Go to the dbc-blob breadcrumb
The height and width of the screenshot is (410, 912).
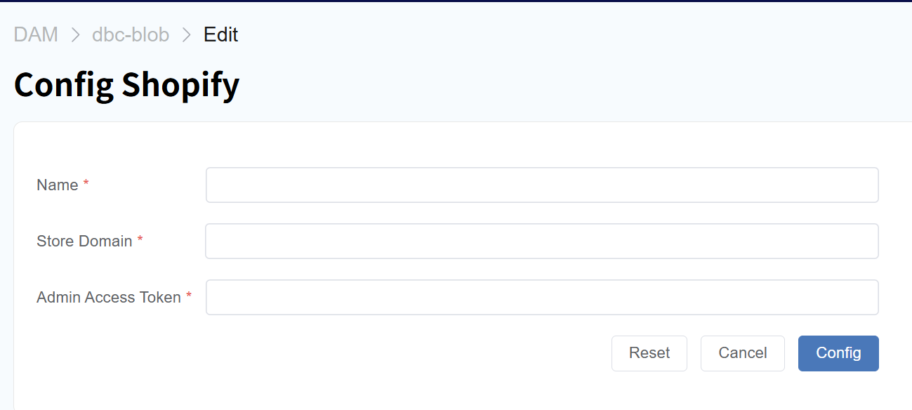click(x=131, y=34)
